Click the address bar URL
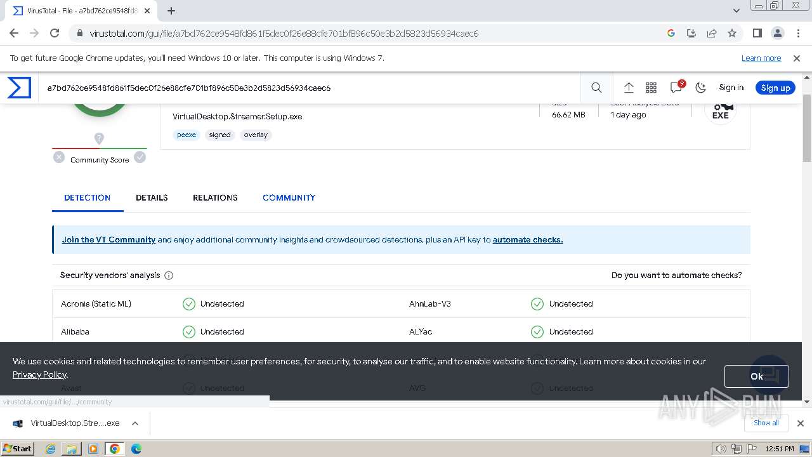 (284, 34)
